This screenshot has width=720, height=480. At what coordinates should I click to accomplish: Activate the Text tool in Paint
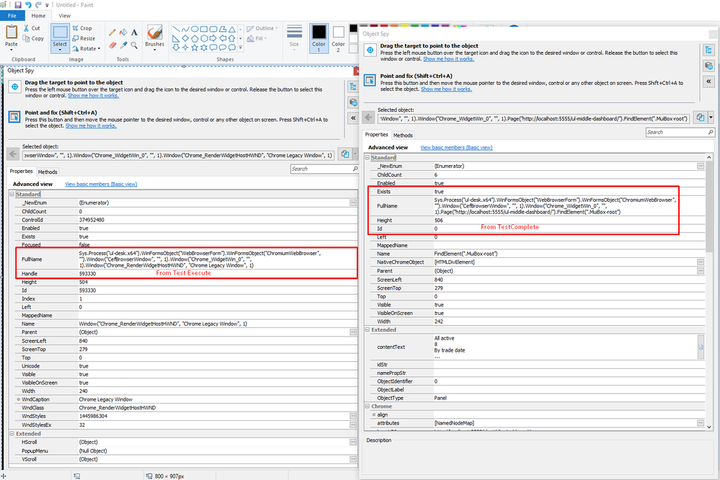tap(135, 32)
